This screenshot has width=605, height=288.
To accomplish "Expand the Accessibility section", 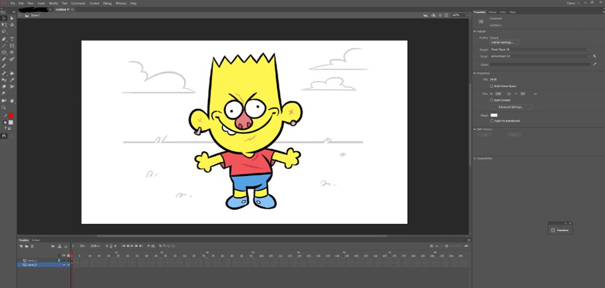I will 475,159.
